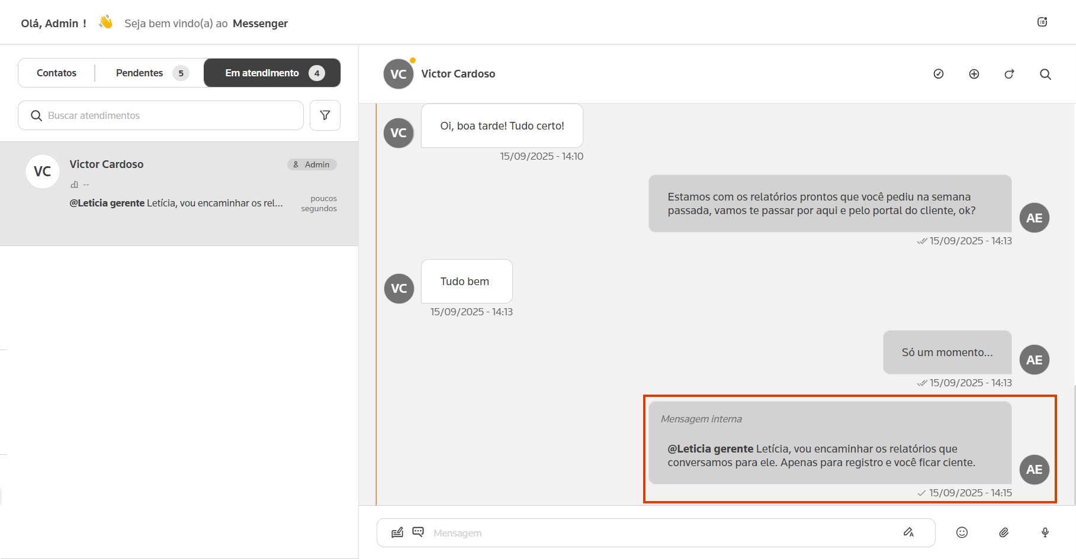This screenshot has width=1076, height=559.
Task: Open search within the conversation
Action: [1045, 74]
